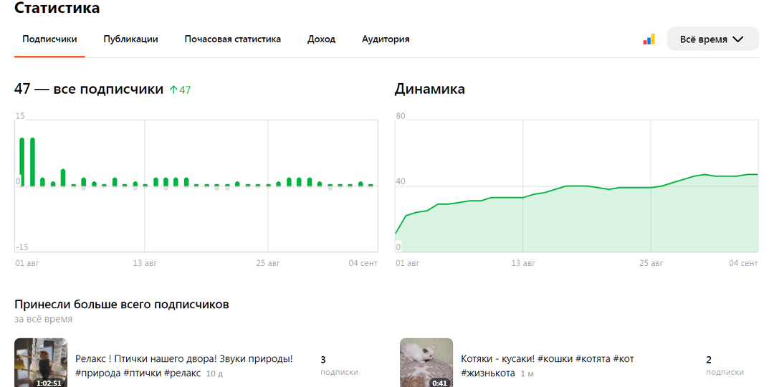Open the Почасовая статистика tab
Screen dimensions: 774x387
pos(232,39)
